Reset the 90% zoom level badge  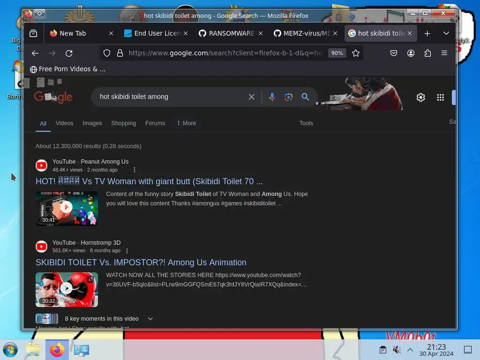pos(337,53)
